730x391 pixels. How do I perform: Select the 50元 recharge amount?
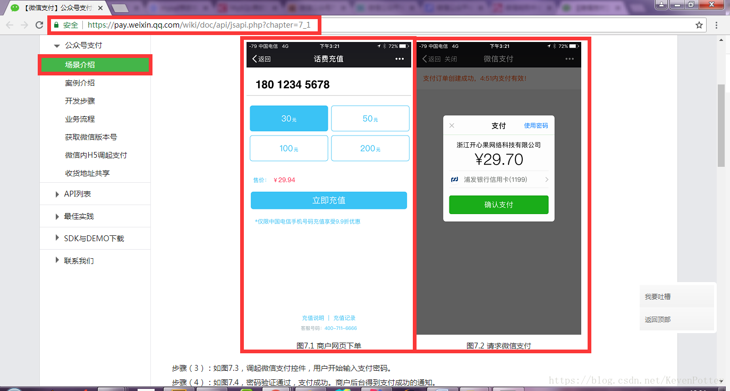[x=370, y=118]
